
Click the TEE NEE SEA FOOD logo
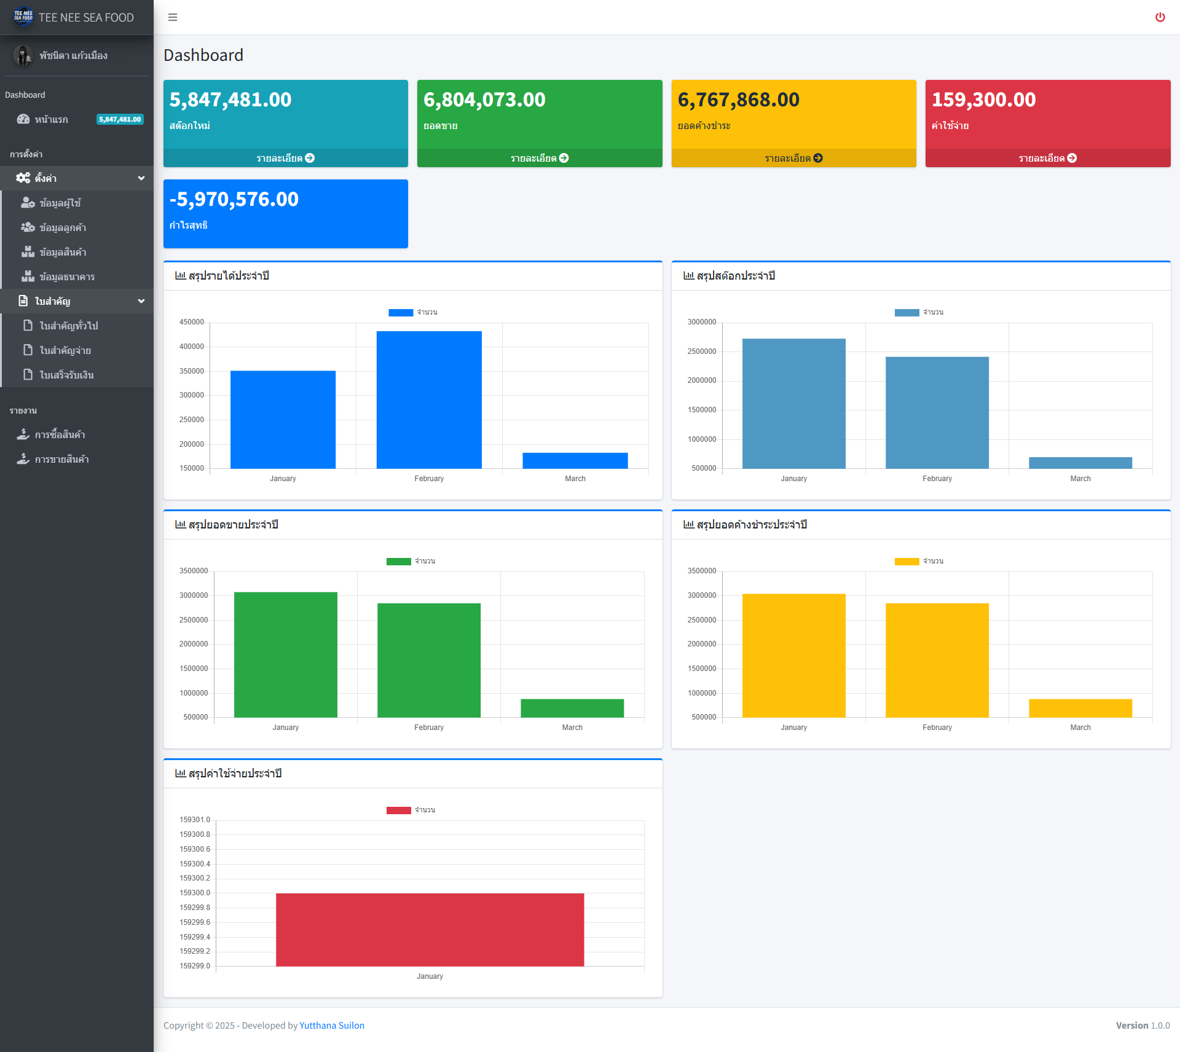pos(23,17)
